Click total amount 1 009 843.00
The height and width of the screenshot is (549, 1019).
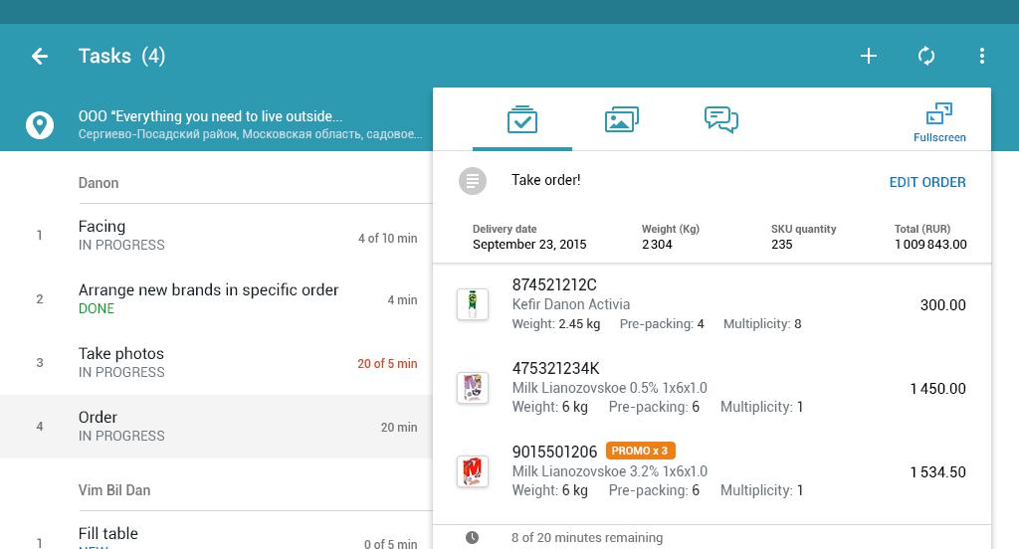930,245
